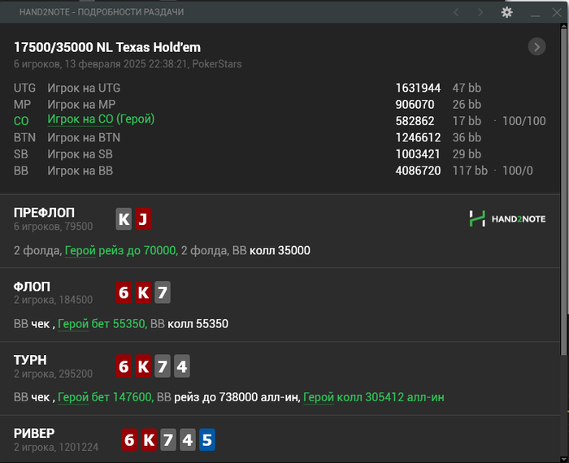569x463 pixels.
Task: Click the red K card on the river row
Action: tap(149, 439)
